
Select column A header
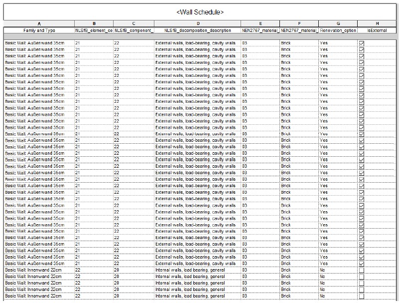(x=39, y=24)
